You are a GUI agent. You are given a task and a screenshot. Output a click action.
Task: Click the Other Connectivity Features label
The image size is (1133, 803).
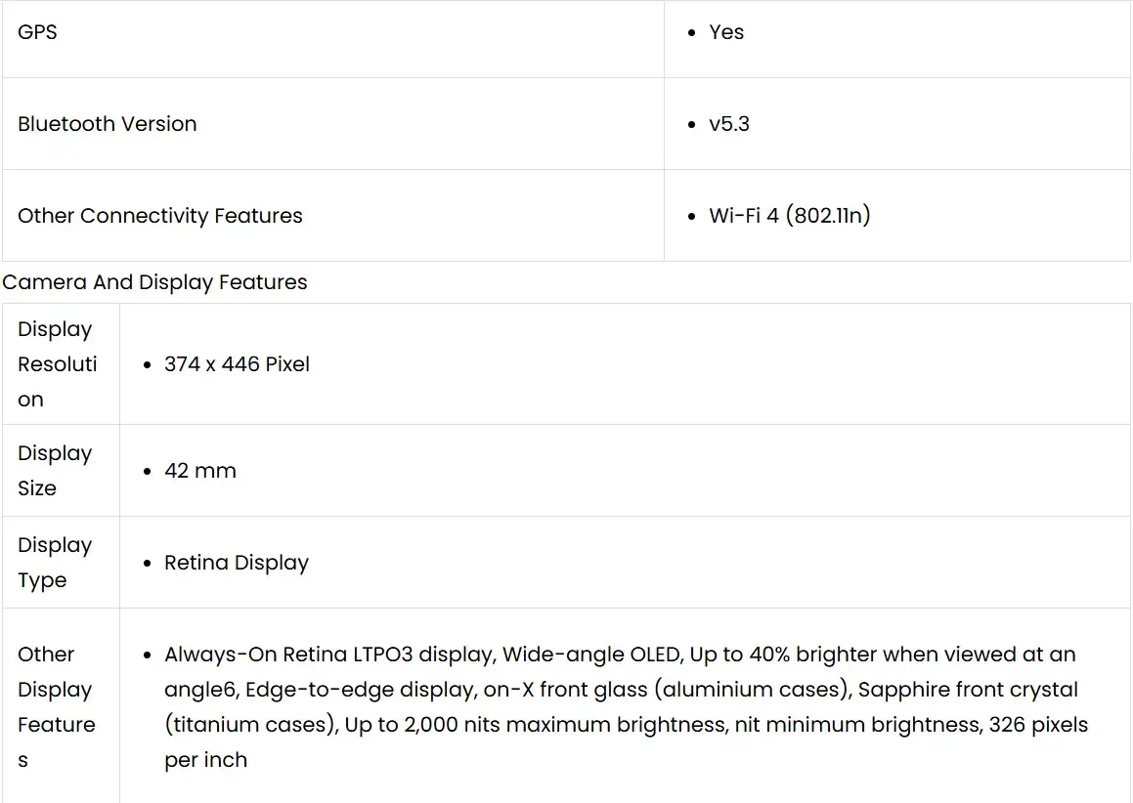[x=160, y=216]
